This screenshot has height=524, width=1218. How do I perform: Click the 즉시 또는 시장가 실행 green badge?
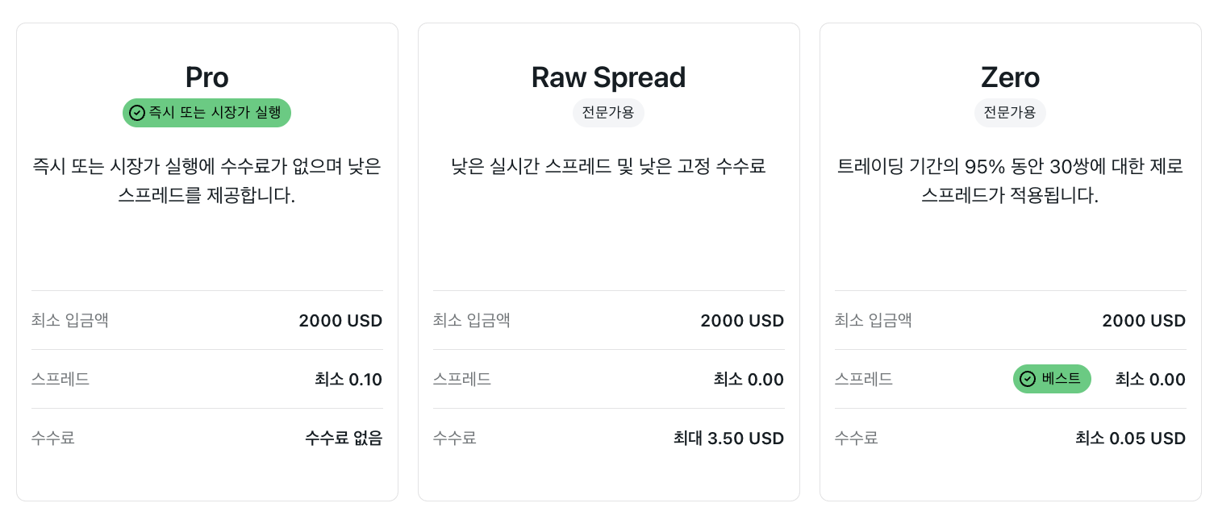(x=207, y=113)
